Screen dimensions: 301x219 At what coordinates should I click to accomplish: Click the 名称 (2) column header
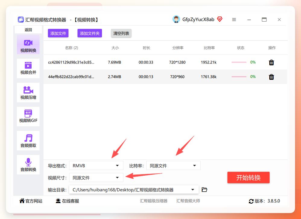(71, 48)
